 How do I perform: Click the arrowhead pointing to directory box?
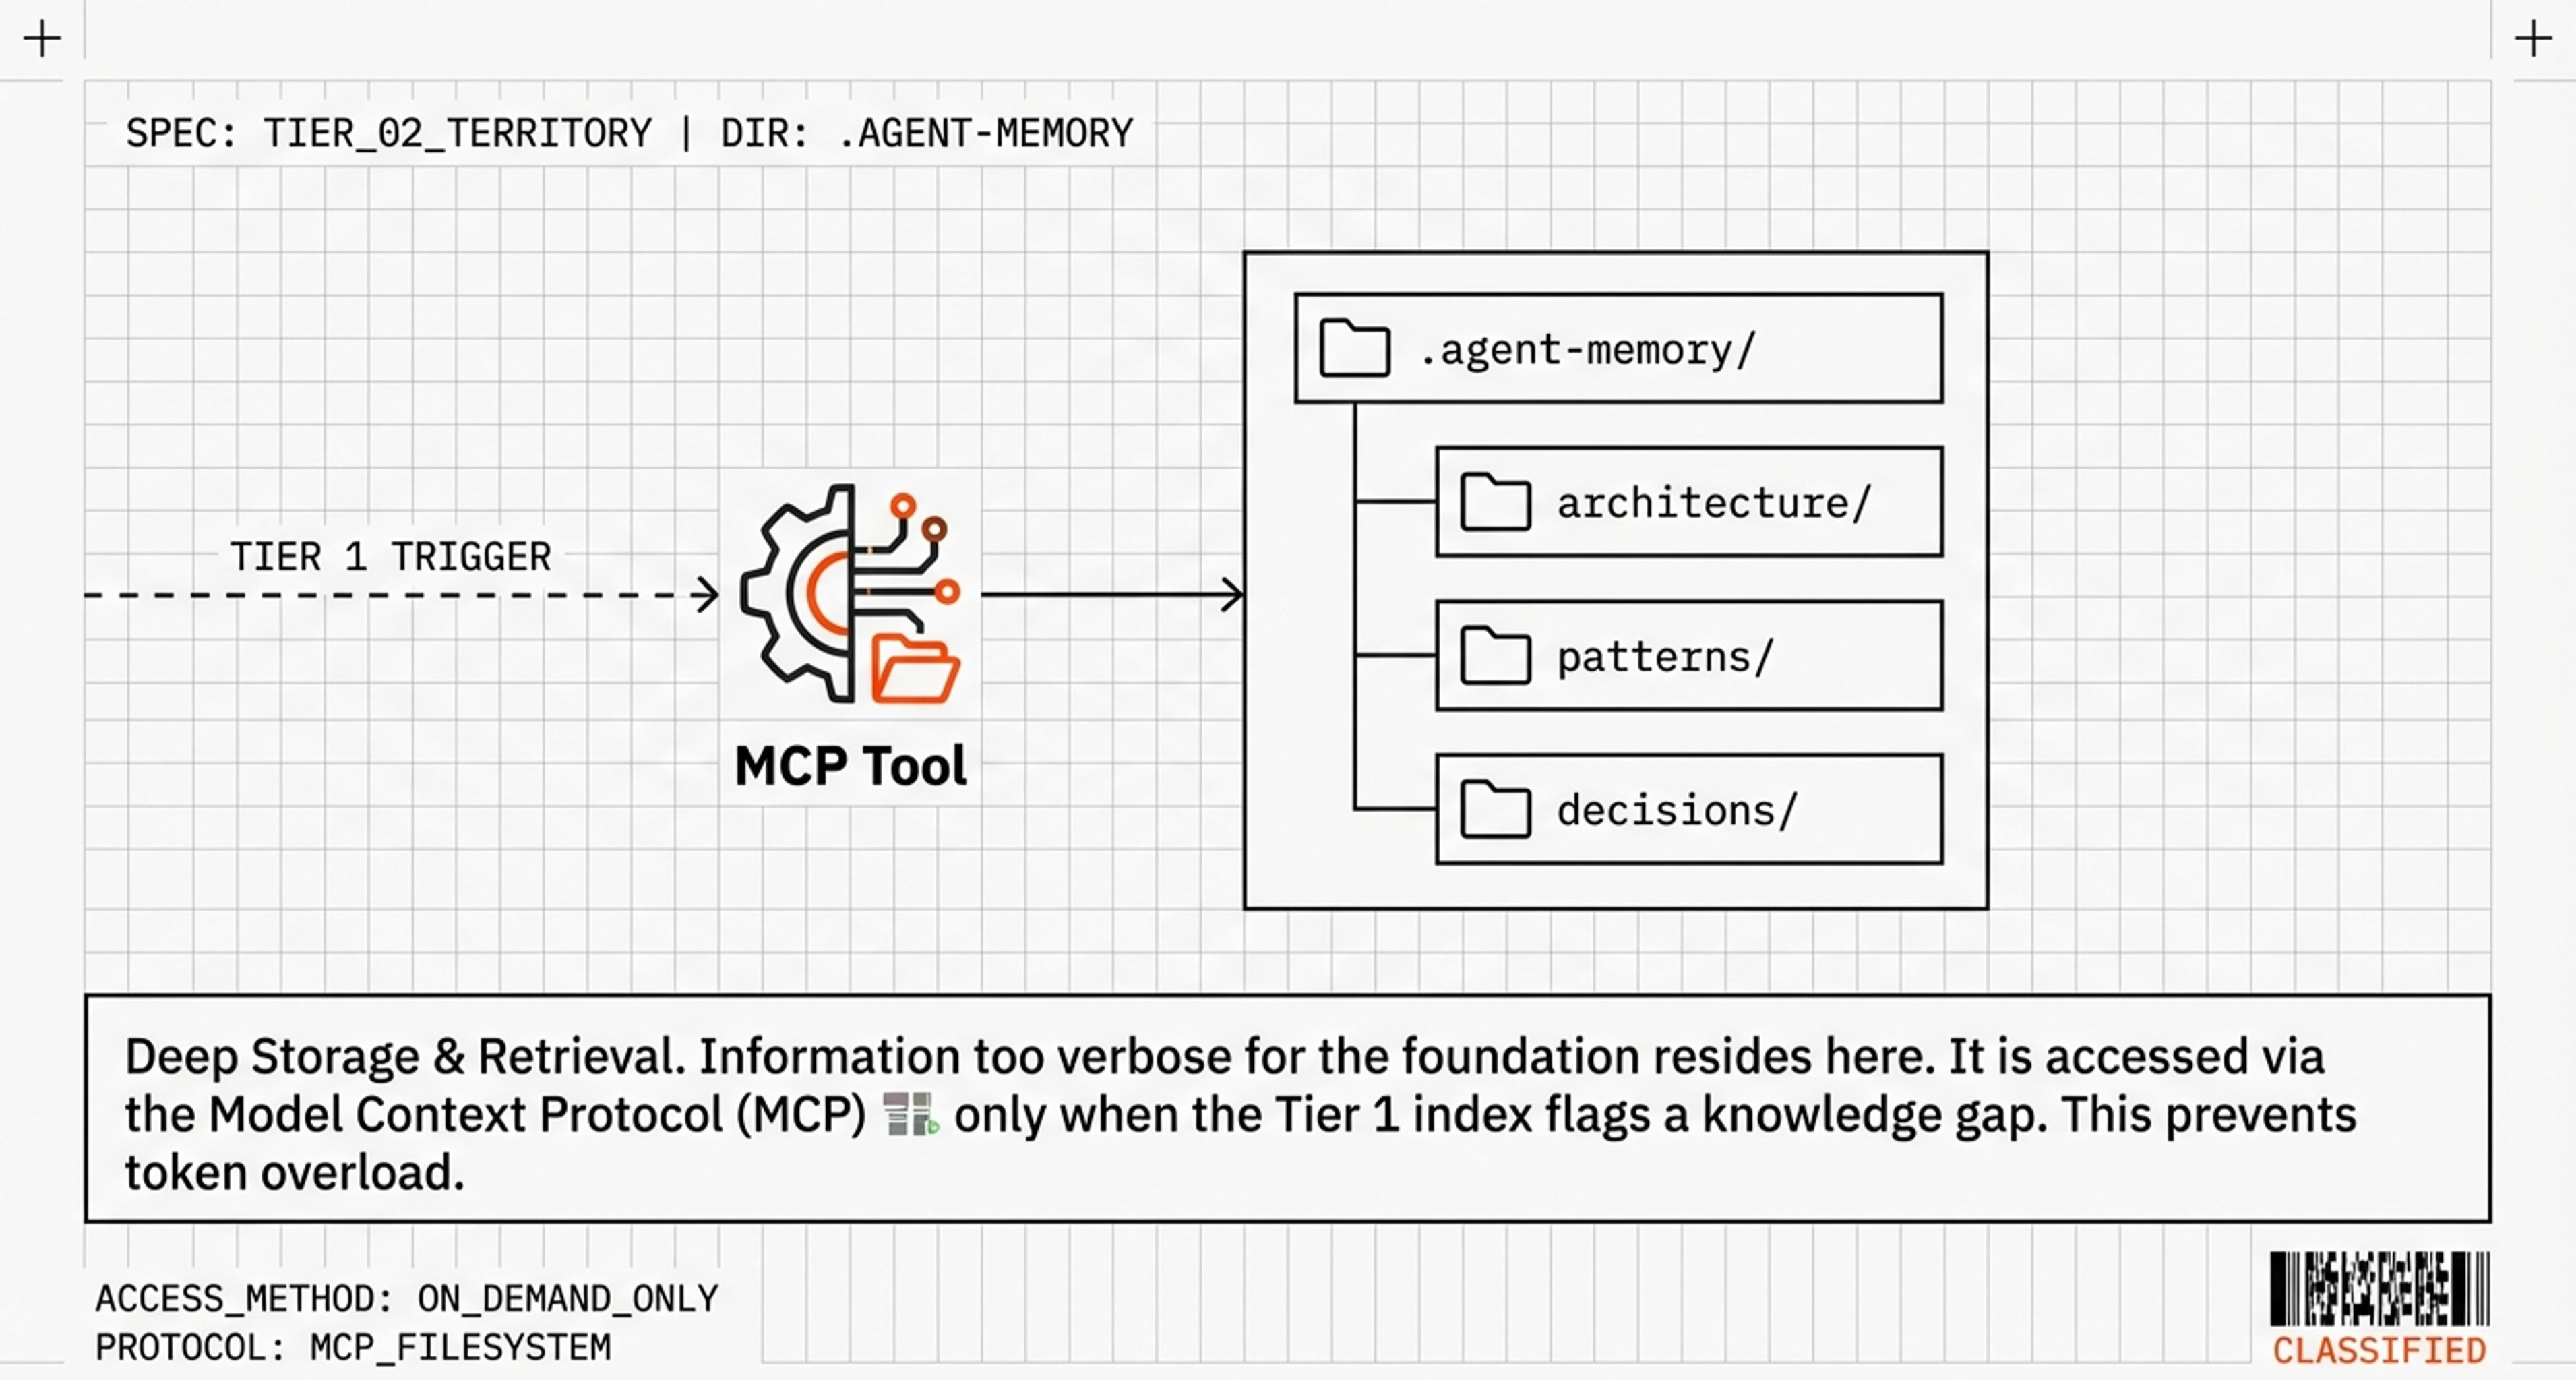[x=1234, y=595]
